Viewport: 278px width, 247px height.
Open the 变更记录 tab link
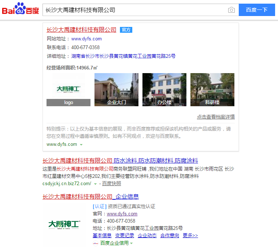pyautogui.click(x=124, y=235)
